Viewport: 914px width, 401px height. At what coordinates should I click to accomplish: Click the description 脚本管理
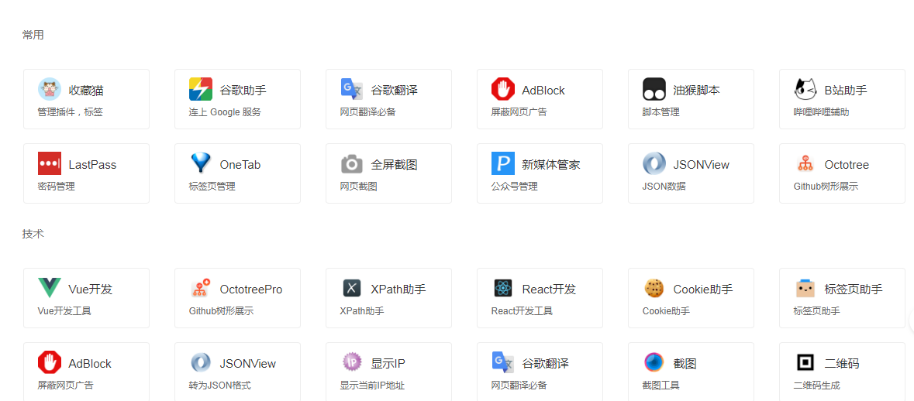click(x=661, y=111)
